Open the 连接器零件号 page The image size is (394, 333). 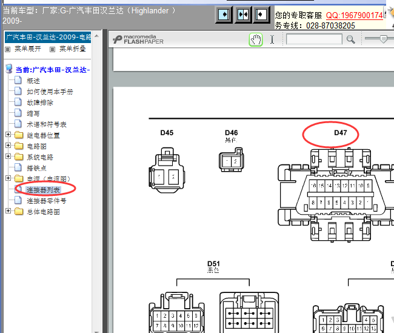point(47,201)
